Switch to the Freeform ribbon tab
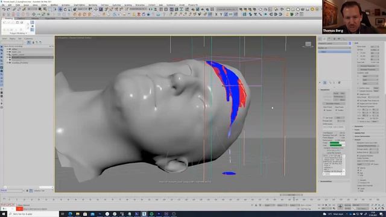The image size is (386, 217). click(22, 19)
